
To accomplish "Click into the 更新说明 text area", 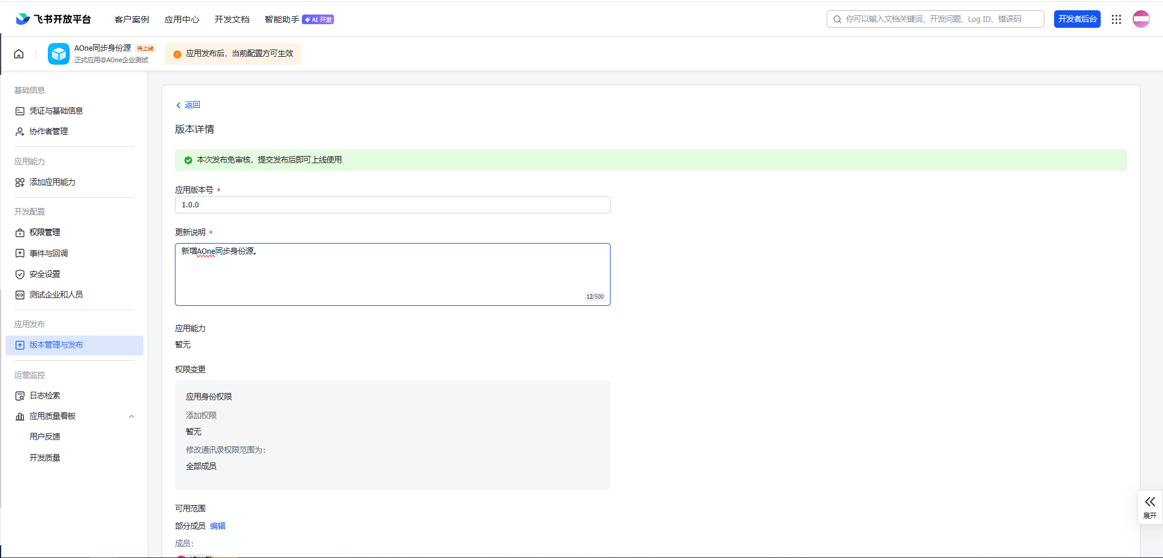I will coord(393,274).
